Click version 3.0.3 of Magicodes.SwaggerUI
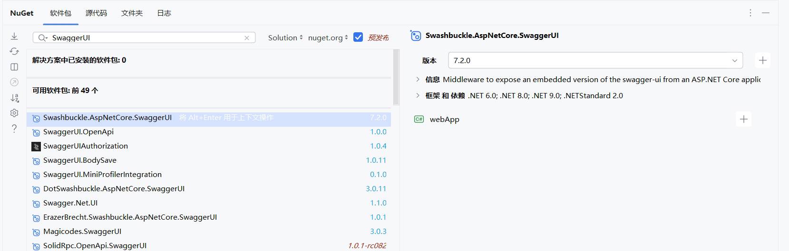Image resolution: width=789 pixels, height=251 pixels. [x=378, y=232]
